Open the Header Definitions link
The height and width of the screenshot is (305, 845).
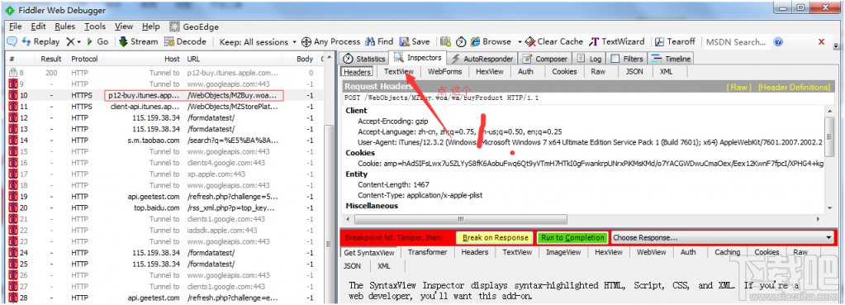click(794, 88)
